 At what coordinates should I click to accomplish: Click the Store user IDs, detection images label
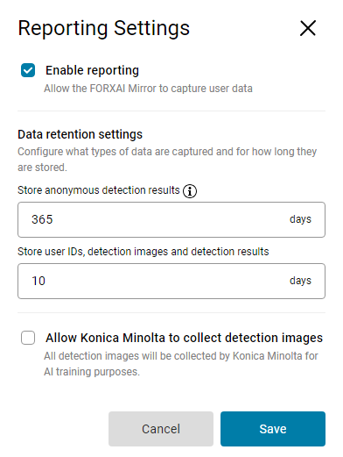[x=143, y=252]
